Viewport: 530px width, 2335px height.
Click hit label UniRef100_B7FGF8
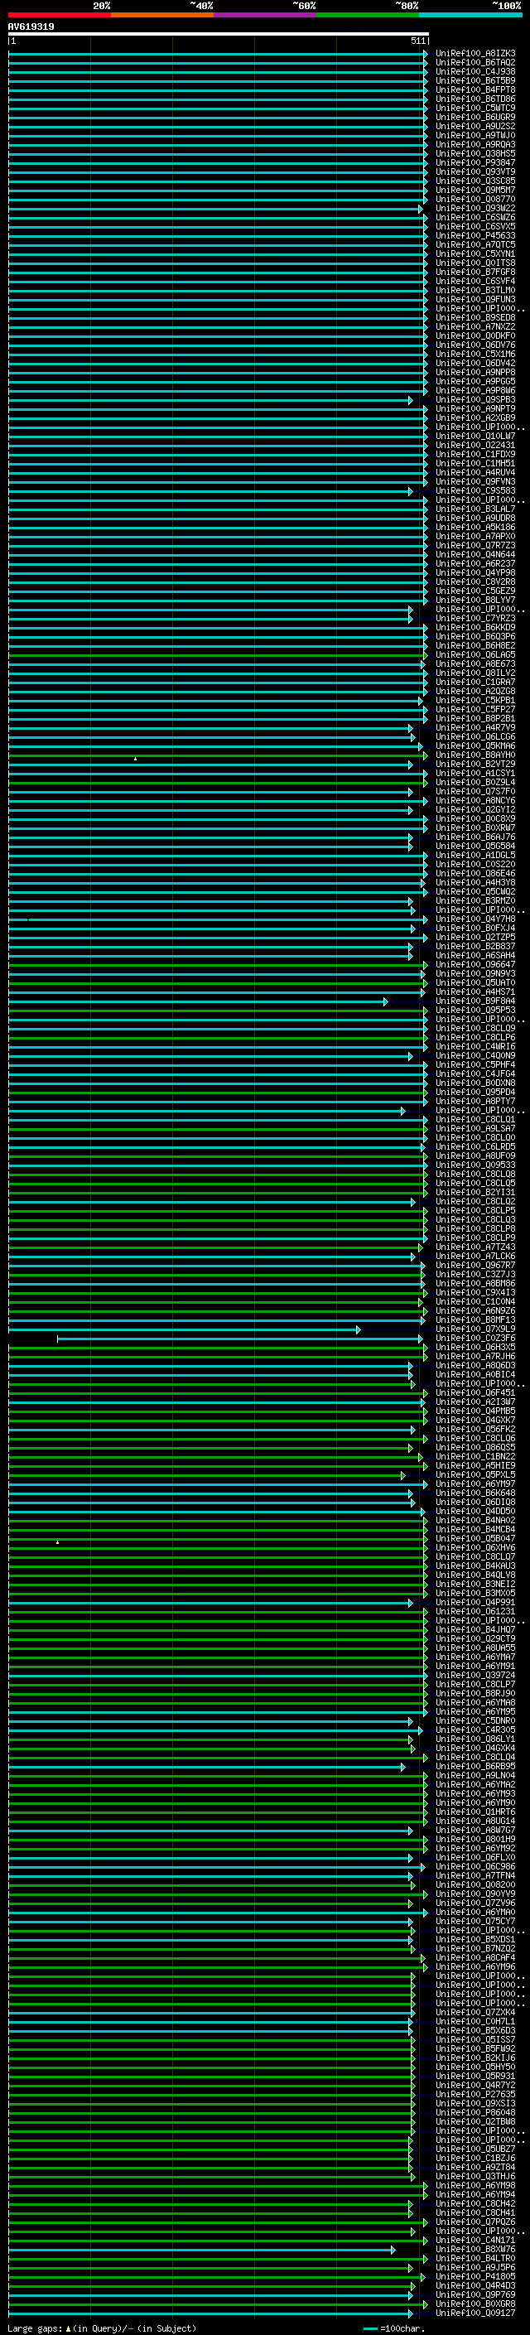[475, 272]
